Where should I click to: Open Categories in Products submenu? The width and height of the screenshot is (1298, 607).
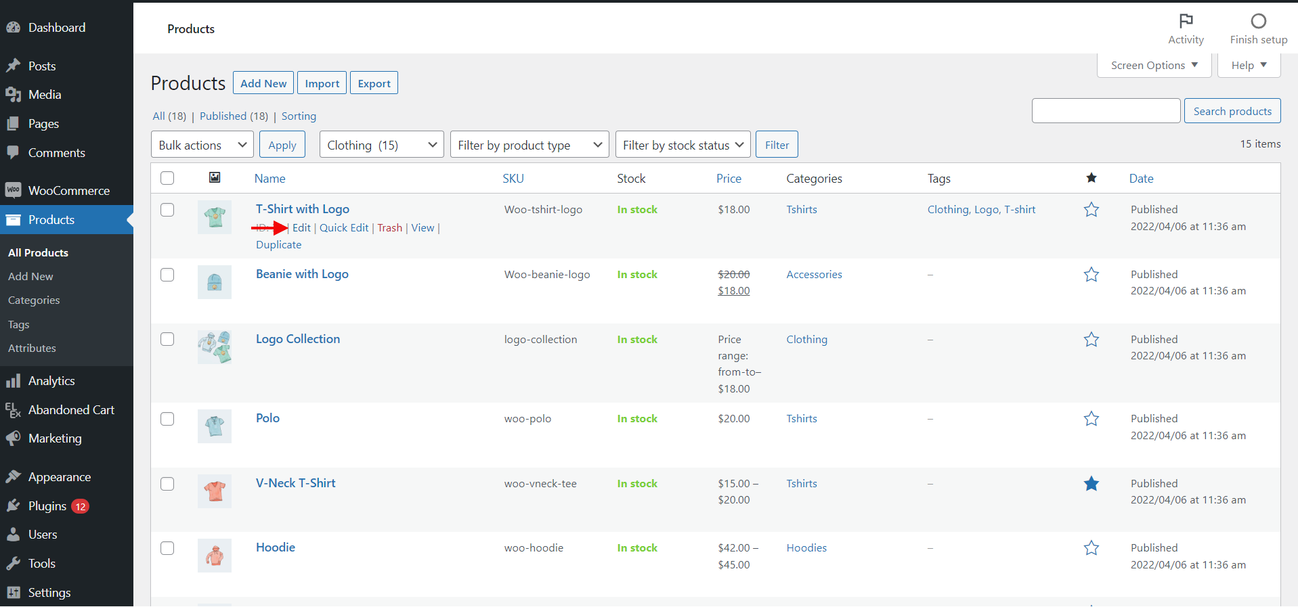tap(34, 300)
